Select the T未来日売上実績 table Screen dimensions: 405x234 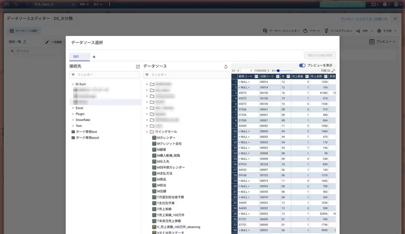(x=169, y=221)
